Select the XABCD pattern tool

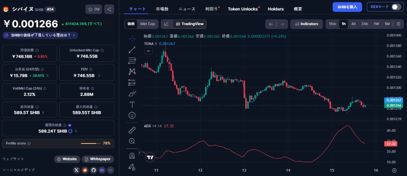click(132, 72)
